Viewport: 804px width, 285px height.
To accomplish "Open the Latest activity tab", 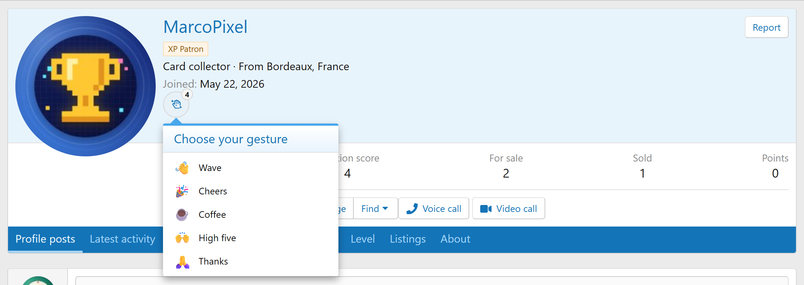I will pyautogui.click(x=122, y=239).
